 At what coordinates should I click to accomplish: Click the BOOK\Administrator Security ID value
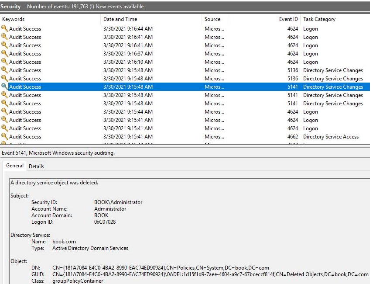(118, 202)
